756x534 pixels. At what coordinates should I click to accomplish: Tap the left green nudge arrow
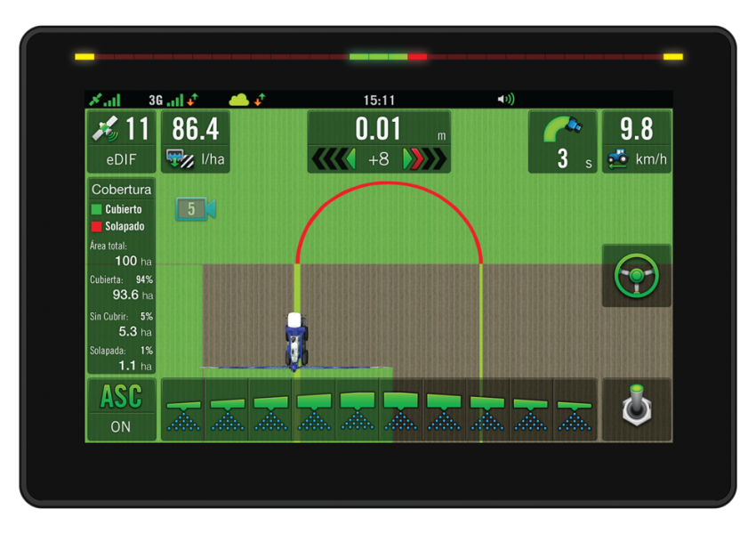pos(351,159)
